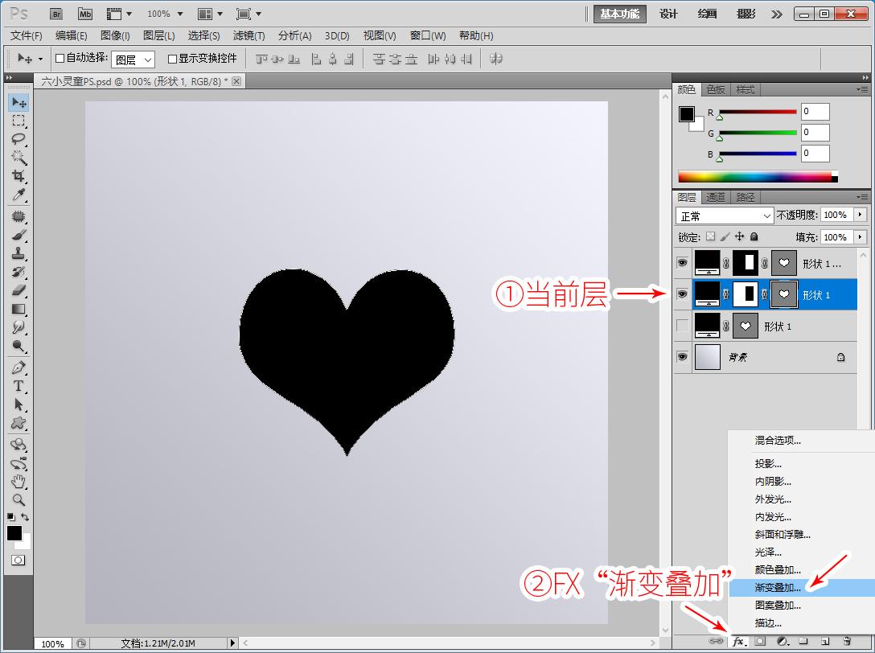Open the 不透明度 slider arrow

point(860,215)
